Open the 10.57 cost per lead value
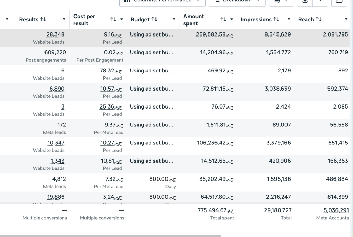353x237 pixels. 111,89
